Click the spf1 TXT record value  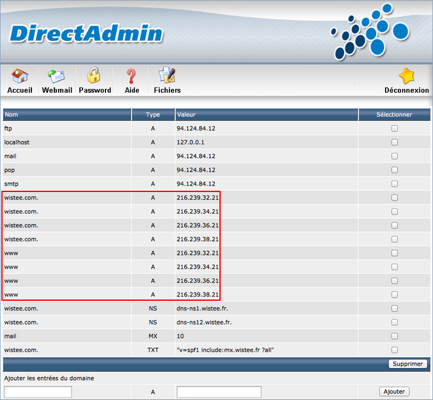(x=225, y=350)
